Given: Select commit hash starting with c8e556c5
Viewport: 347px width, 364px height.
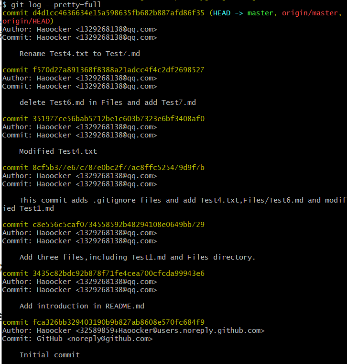Looking at the screenshot, I should [x=118, y=225].
